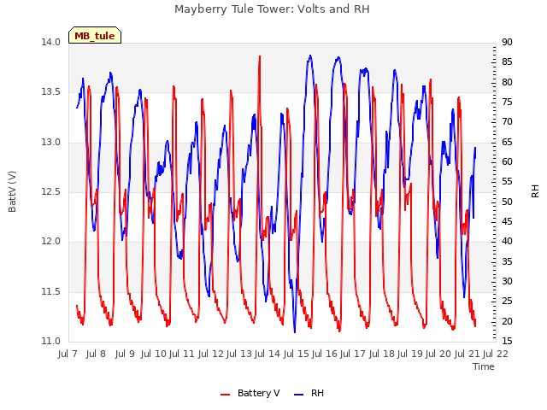Click the 50 right axis value
Viewport: 547px width, 410px height.
click(507, 202)
